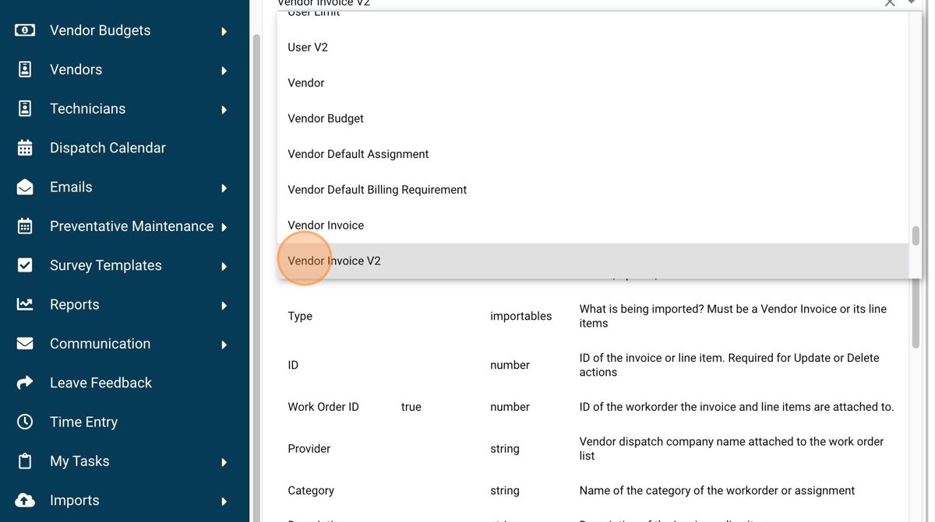Viewport: 935px width, 522px height.
Task: Expand the Preventative Maintenance submenu arrow
Action: tap(224, 227)
